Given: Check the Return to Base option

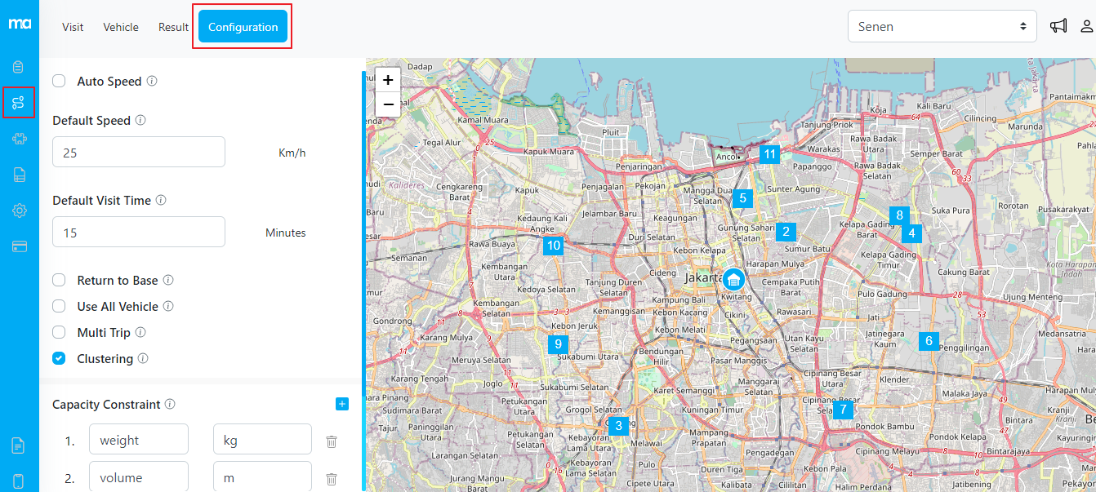Looking at the screenshot, I should pos(59,280).
